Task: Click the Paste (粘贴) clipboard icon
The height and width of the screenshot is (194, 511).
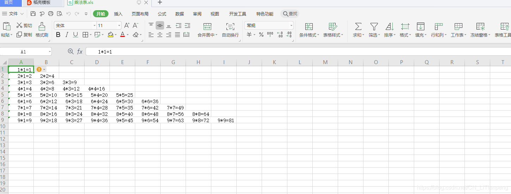Action: (x=6, y=26)
